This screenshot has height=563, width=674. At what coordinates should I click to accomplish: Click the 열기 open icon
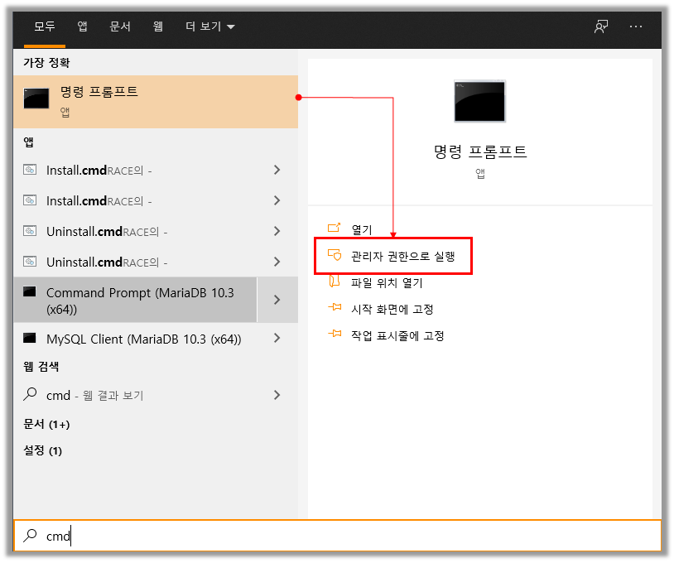[x=334, y=228]
